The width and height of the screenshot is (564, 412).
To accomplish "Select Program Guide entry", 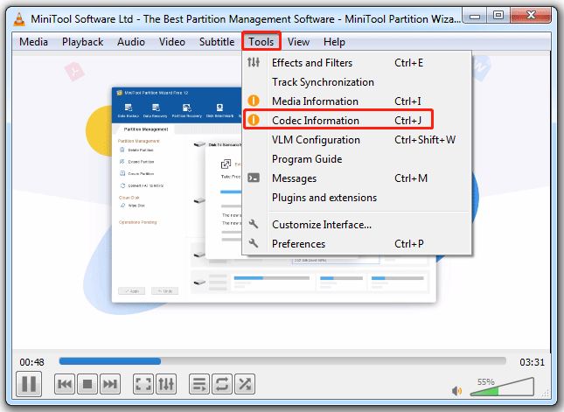I will tap(357, 159).
